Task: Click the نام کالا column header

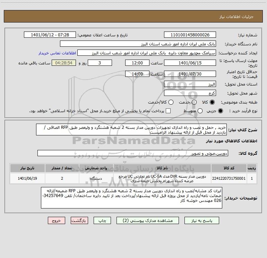Action: click(162, 168)
